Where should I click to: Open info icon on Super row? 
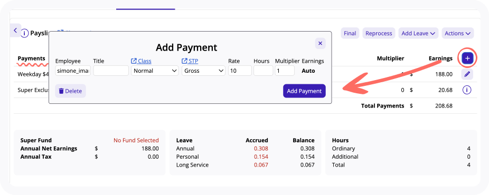tap(467, 90)
